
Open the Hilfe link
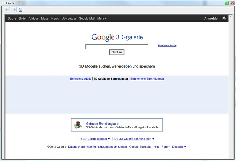(x=157, y=147)
